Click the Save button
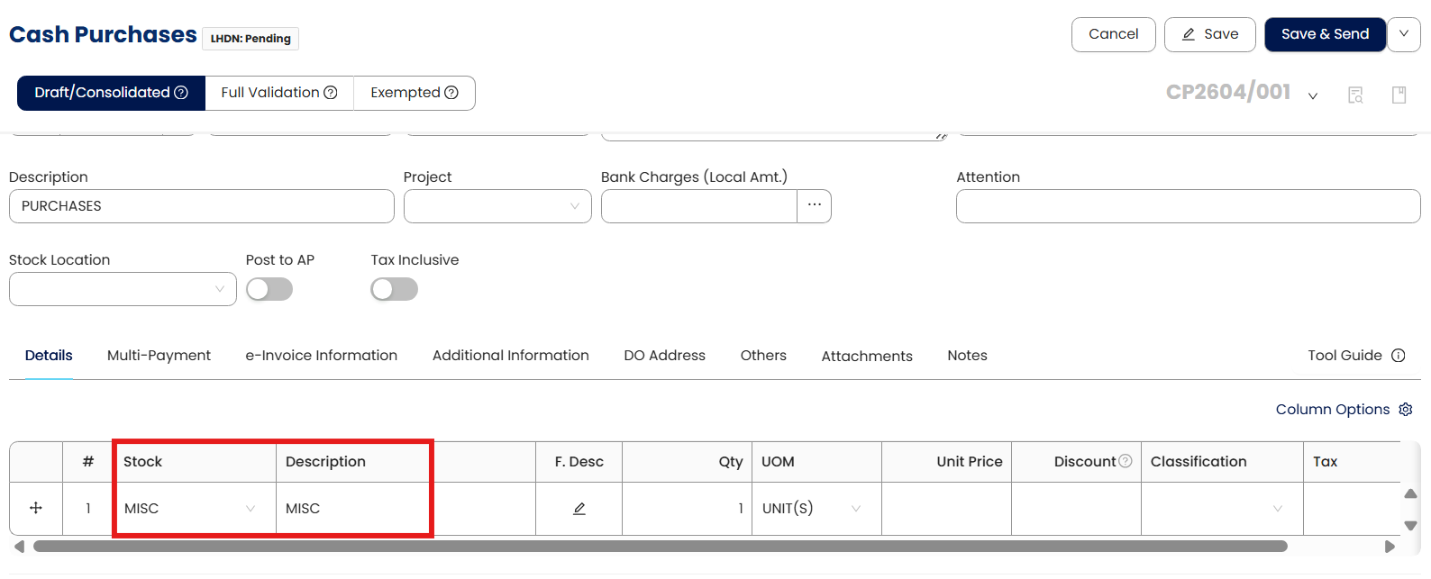 (1209, 34)
